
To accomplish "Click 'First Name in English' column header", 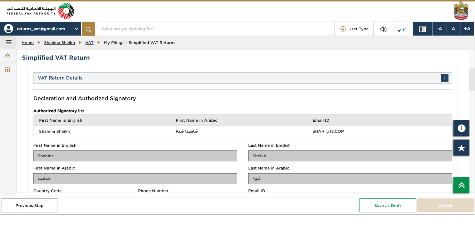I will pos(61,120).
